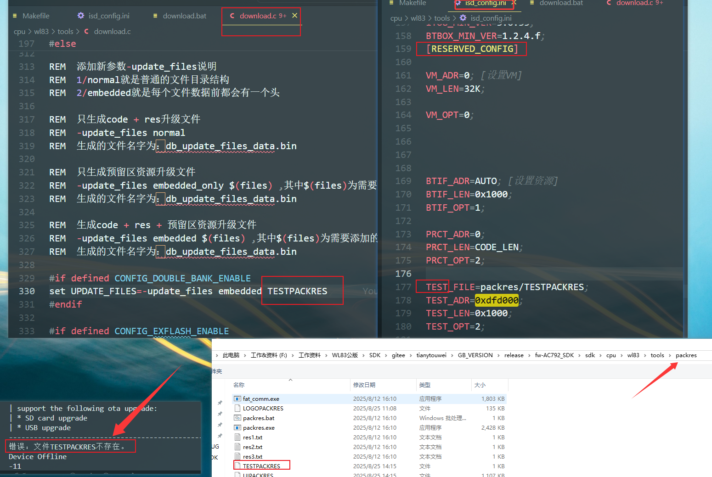Viewport: 712px width, 477px height.
Task: Expand the chevron after 'wl83' in Explorer address bar
Action: 645,355
